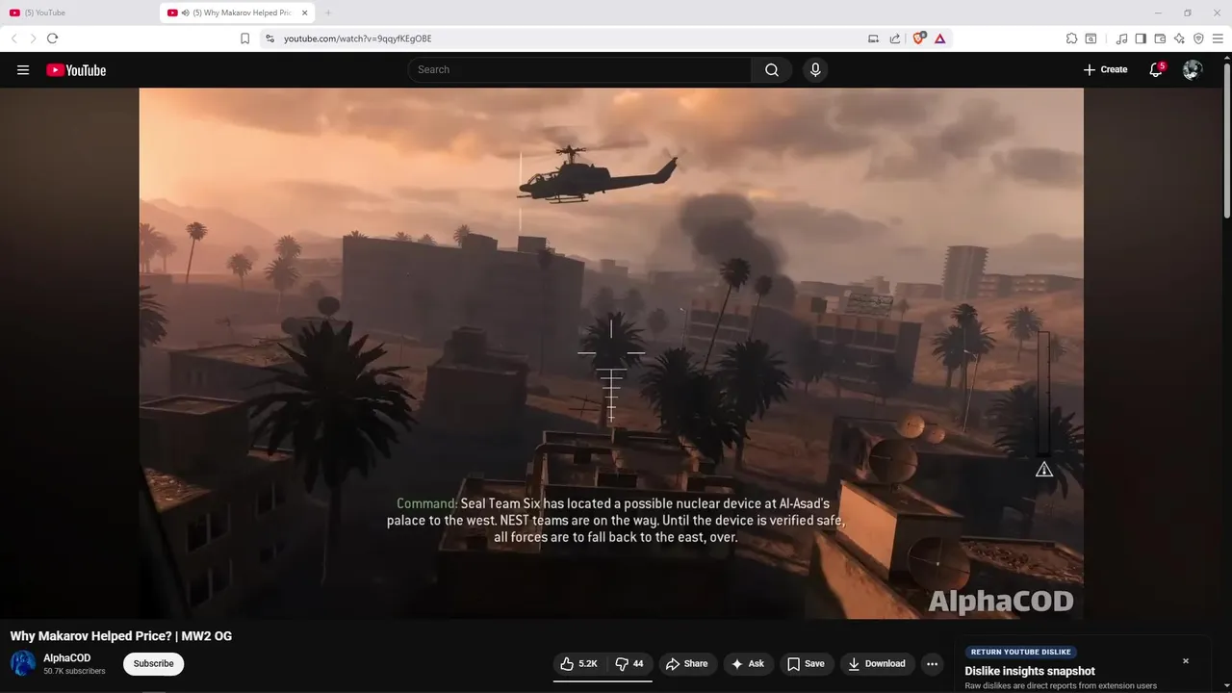This screenshot has width=1232, height=693.
Task: Open the browser extensions puzzle icon
Action: [x=1071, y=38]
